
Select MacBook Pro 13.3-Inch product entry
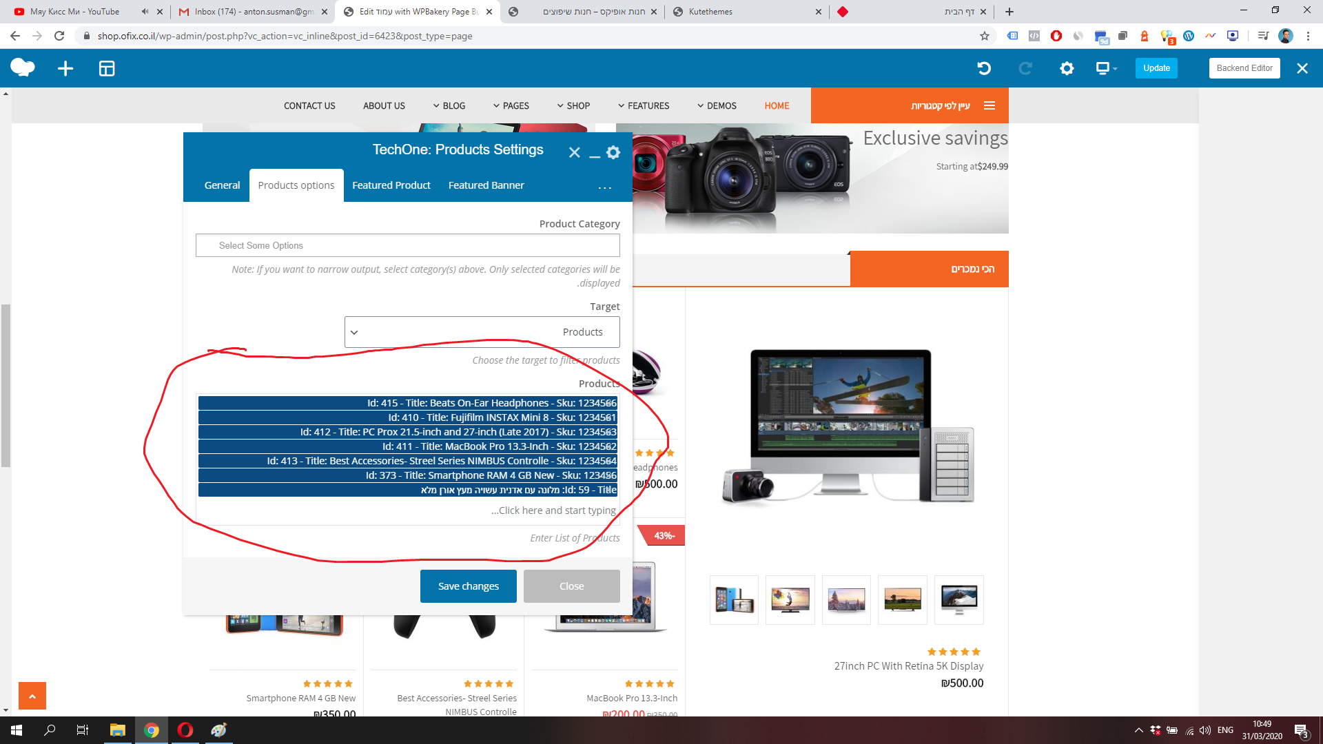(408, 446)
